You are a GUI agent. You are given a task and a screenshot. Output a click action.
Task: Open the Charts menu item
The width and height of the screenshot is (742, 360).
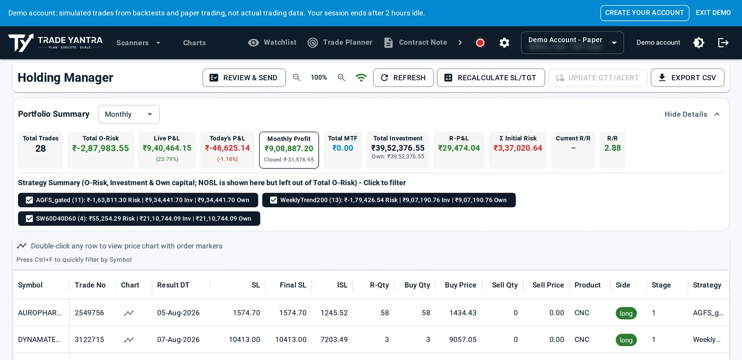click(194, 43)
